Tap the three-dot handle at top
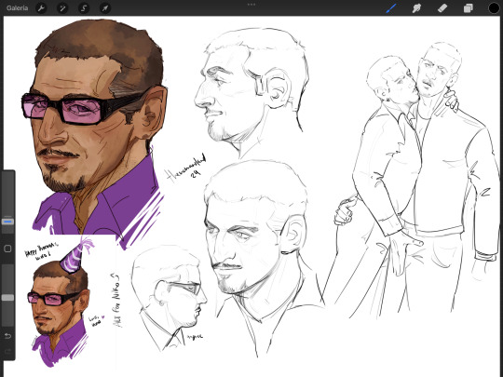This screenshot has width=503, height=377. pos(251,5)
